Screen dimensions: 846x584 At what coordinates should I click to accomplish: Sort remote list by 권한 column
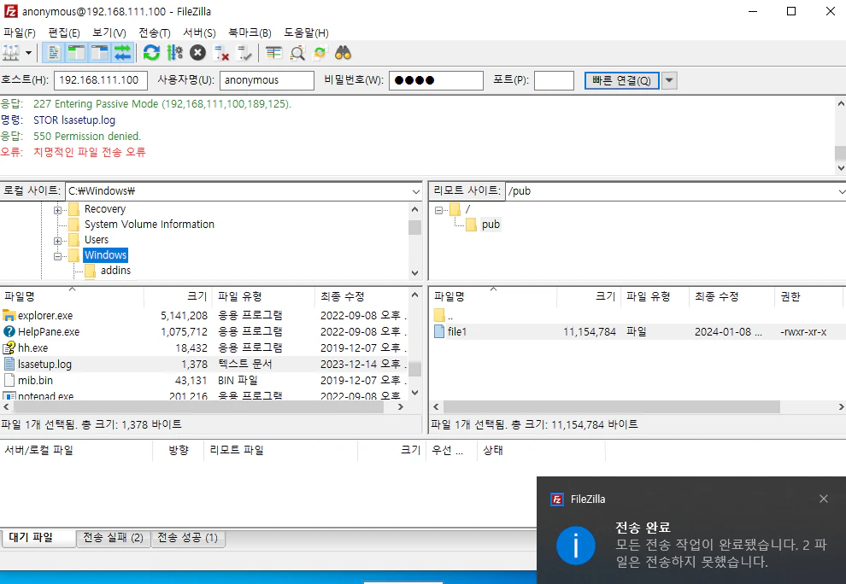pos(808,296)
